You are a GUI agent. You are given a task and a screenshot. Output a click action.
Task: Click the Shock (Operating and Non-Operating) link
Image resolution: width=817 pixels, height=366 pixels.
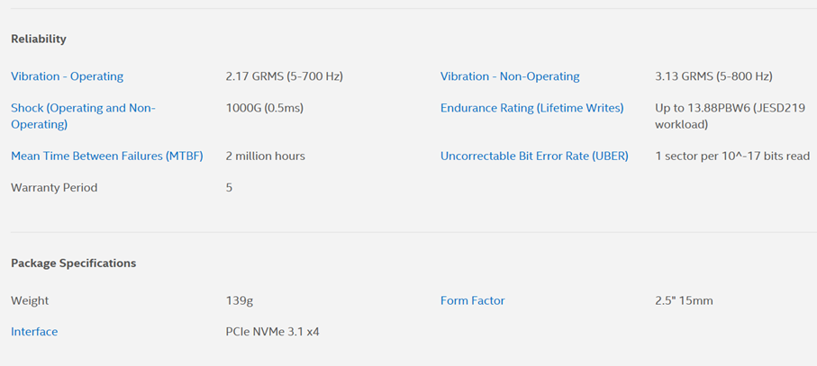[84, 117]
